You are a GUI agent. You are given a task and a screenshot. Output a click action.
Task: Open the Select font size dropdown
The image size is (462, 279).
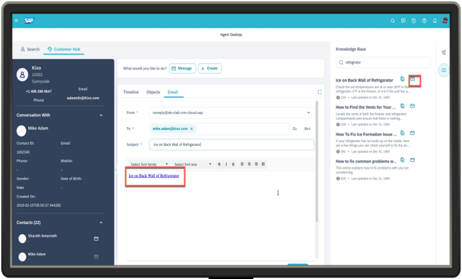click(x=192, y=164)
